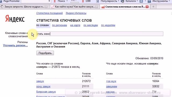Click the favicon of Как найти мужа tab

[x=53, y=7]
